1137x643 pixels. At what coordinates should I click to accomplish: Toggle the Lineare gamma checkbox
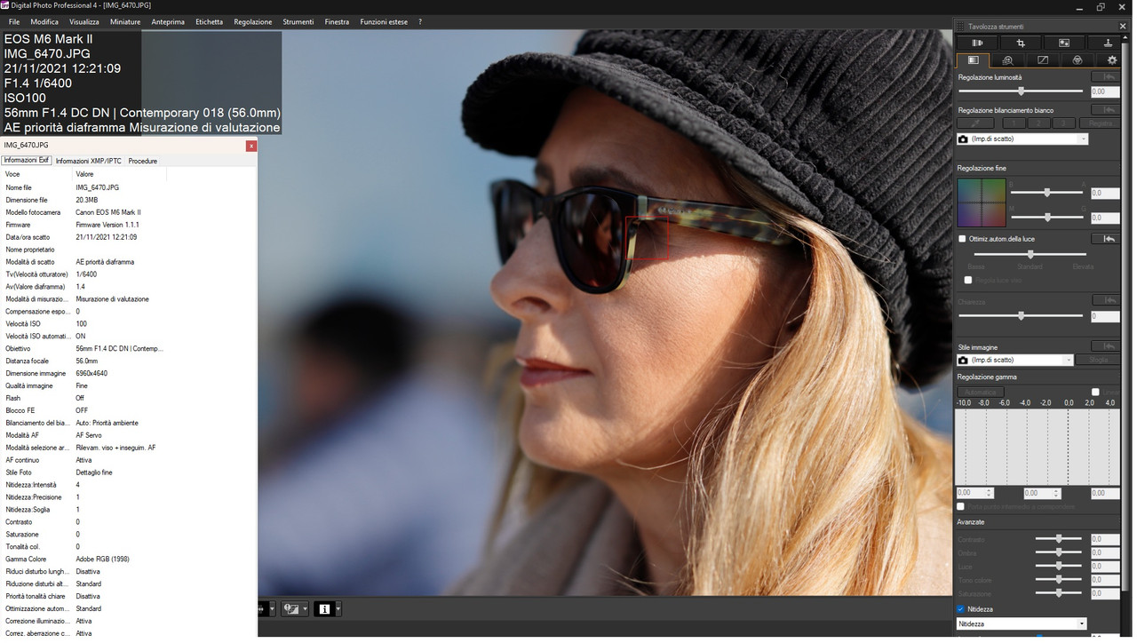[1095, 392]
